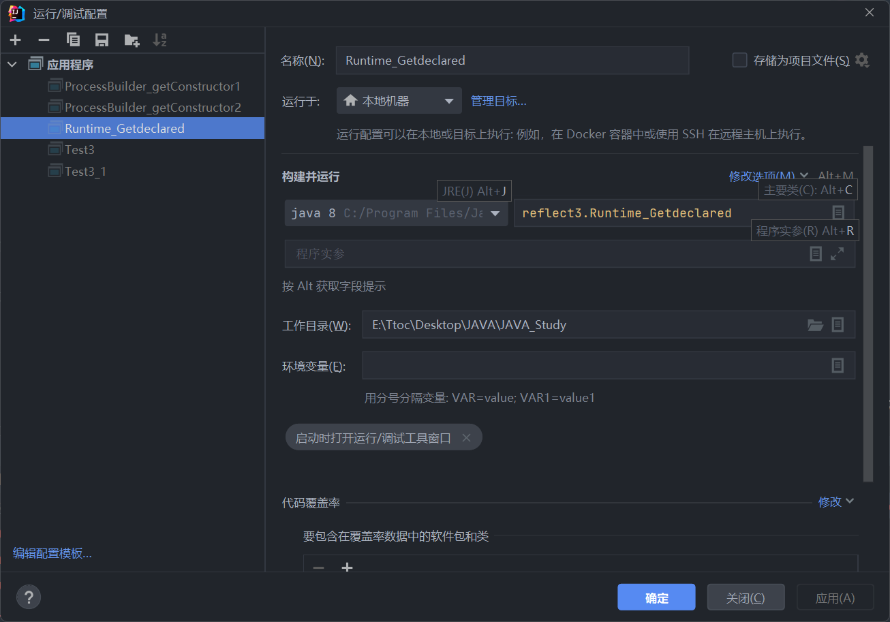Open the java 8 JRE dropdown
890x622 pixels.
pyautogui.click(x=396, y=213)
